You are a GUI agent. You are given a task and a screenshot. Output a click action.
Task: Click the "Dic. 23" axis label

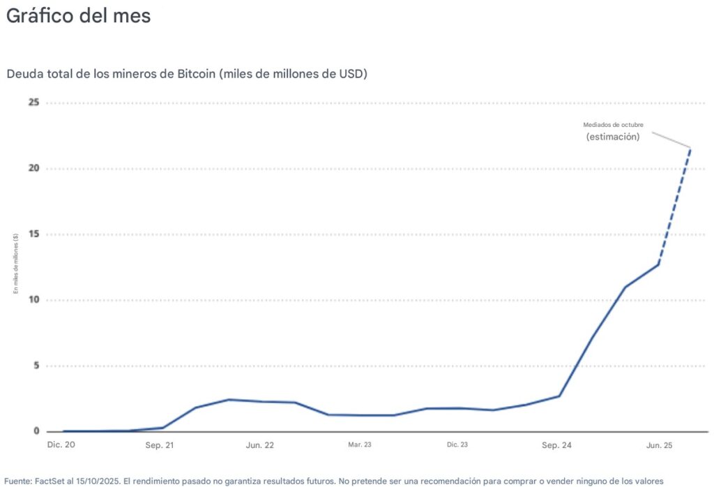[x=459, y=444]
